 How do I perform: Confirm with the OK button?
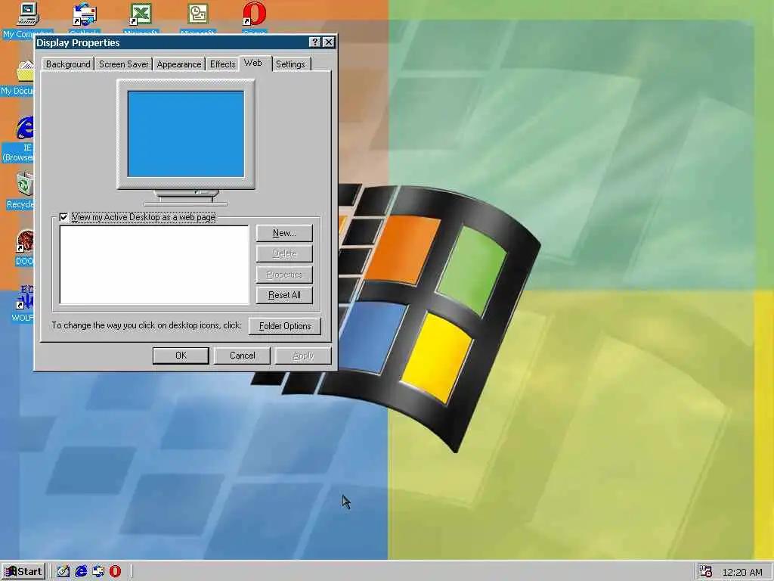coord(181,356)
